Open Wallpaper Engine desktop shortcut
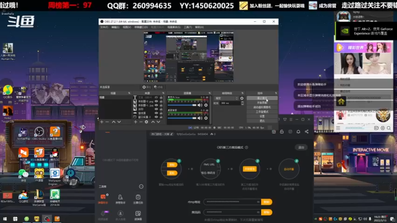This screenshot has height=223, width=397. 55,176
